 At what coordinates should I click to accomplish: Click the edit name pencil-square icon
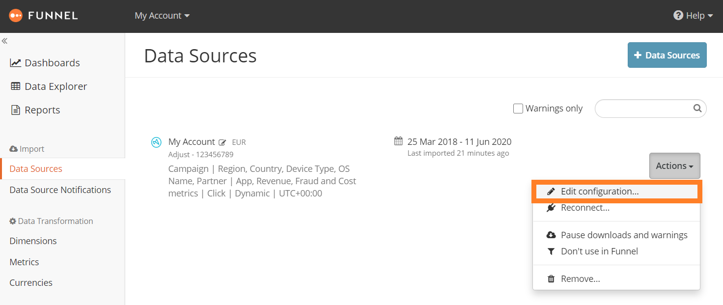click(222, 142)
